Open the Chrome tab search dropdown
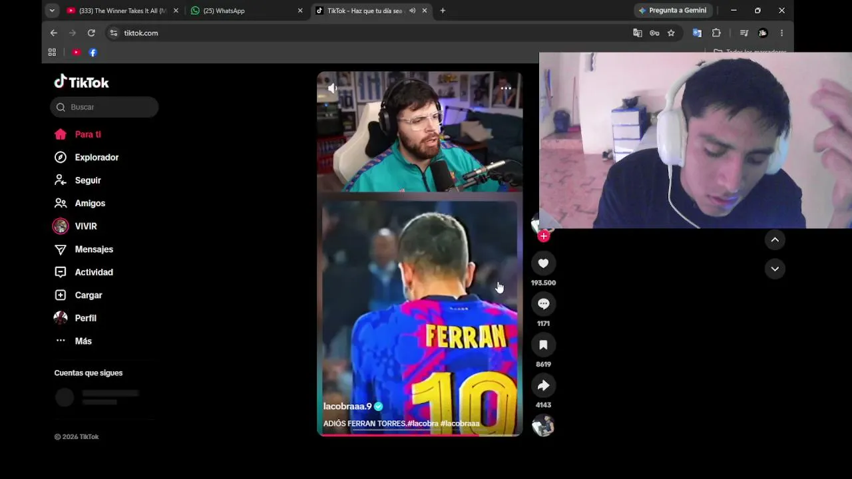 point(52,11)
